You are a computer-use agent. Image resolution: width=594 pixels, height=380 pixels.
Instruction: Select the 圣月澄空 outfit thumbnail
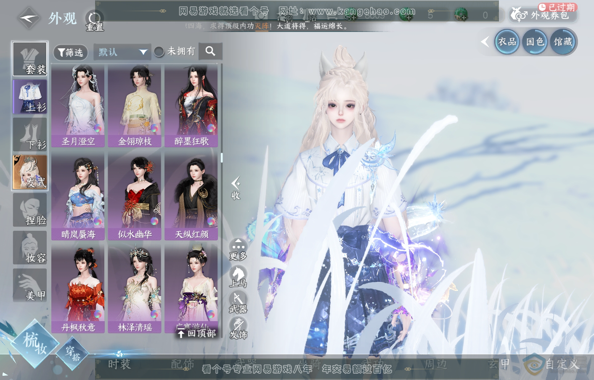tap(78, 106)
